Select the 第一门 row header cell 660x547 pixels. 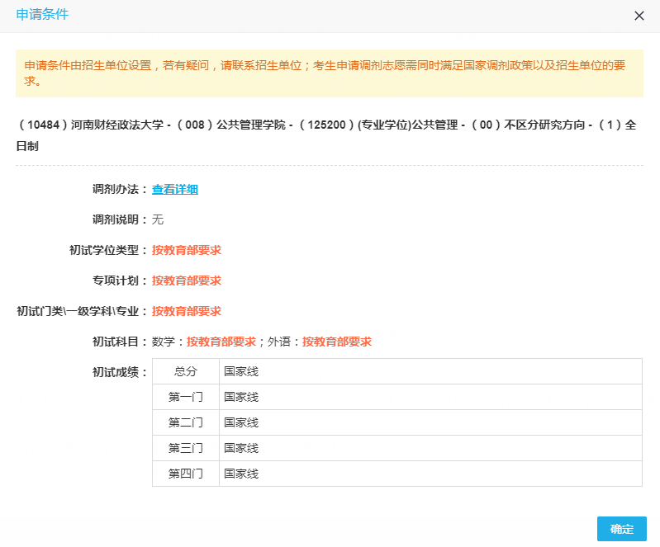tap(186, 397)
